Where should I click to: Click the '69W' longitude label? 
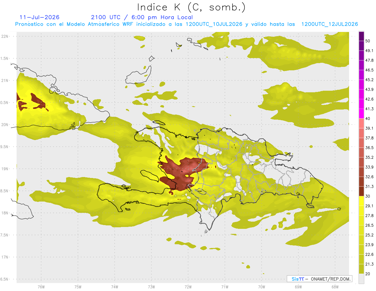click(298, 287)
